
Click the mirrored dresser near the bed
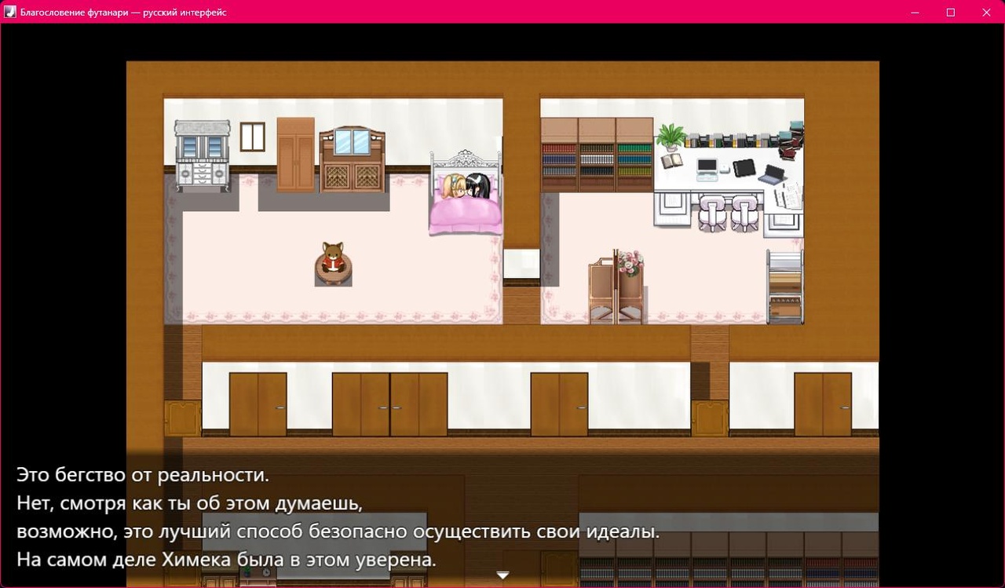click(x=353, y=160)
